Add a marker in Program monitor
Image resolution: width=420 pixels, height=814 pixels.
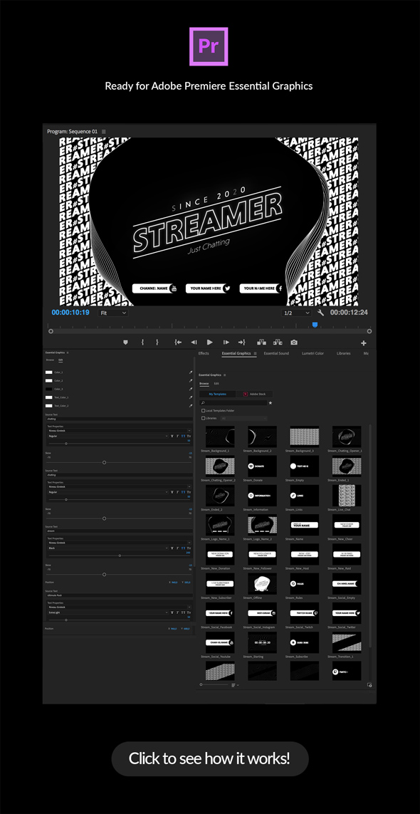tap(125, 343)
